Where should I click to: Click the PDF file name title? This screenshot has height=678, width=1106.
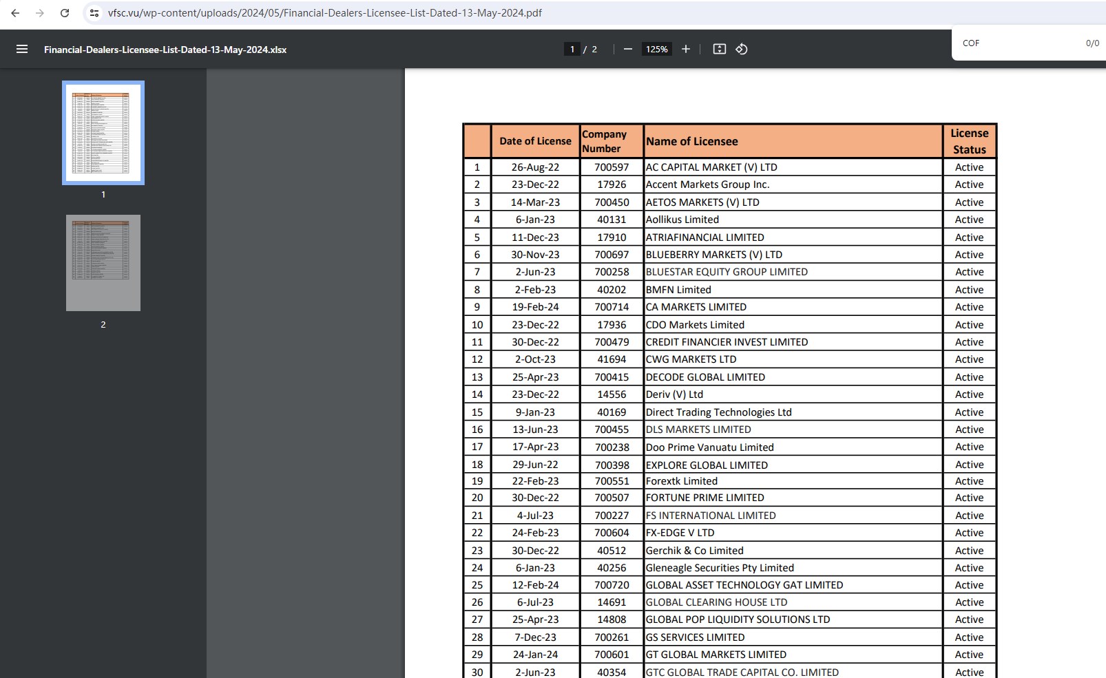coord(165,50)
